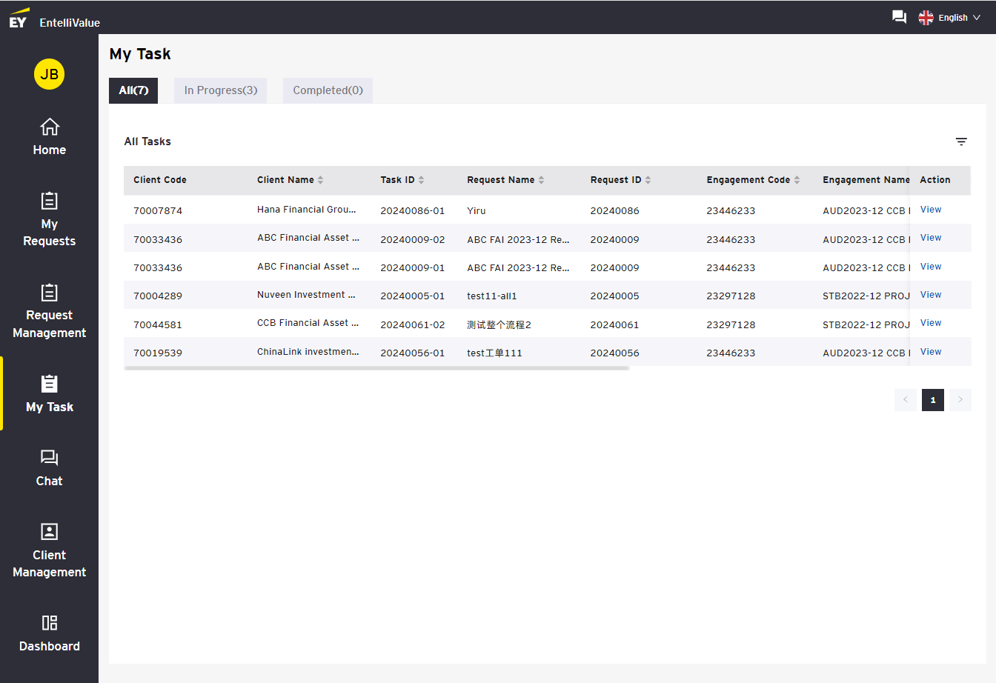Screen dimensions: 996x683
Task: Click request ID 20240005
Action: [615, 296]
